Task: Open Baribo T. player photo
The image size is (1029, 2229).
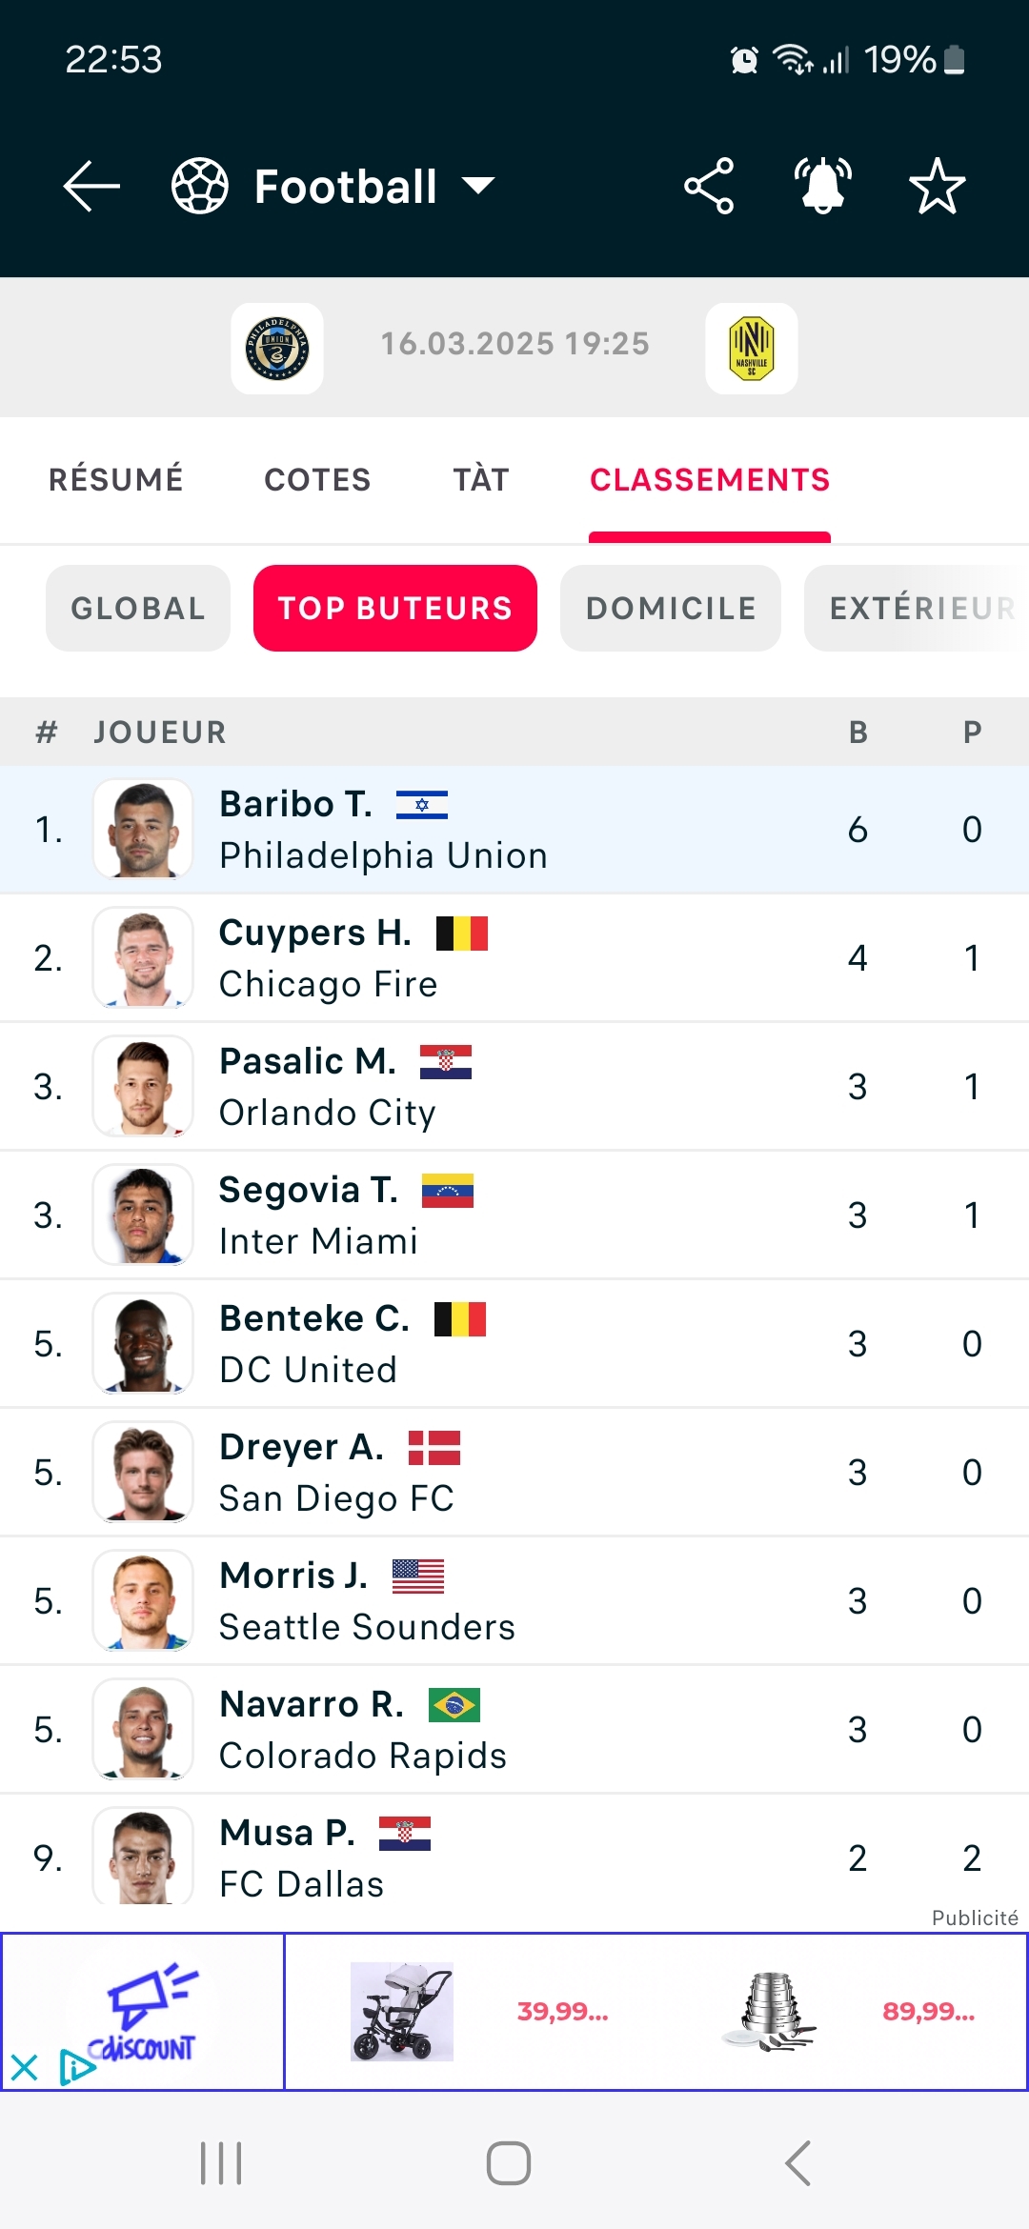Action: coord(143,829)
